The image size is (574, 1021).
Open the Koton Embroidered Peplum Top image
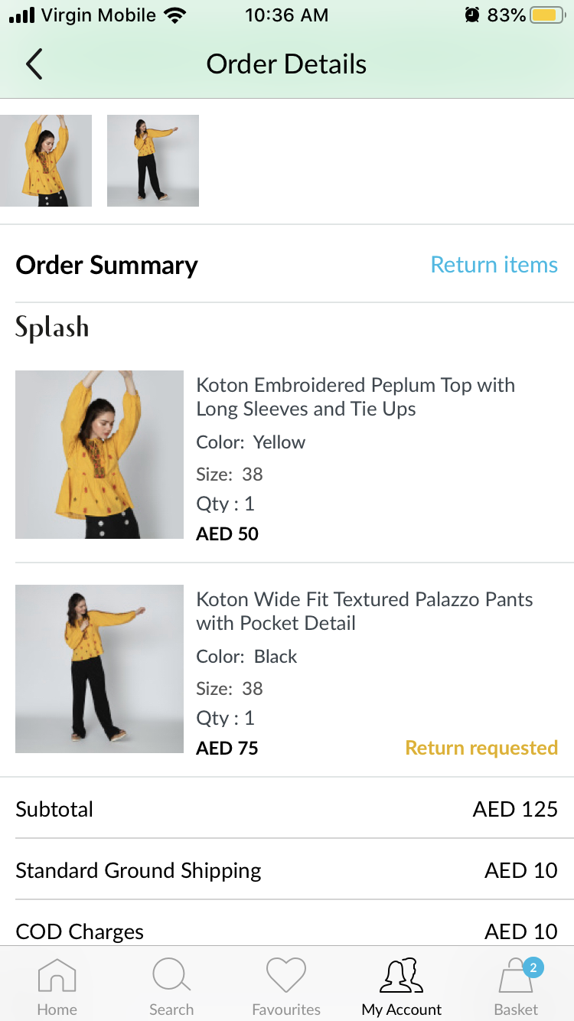(x=99, y=455)
